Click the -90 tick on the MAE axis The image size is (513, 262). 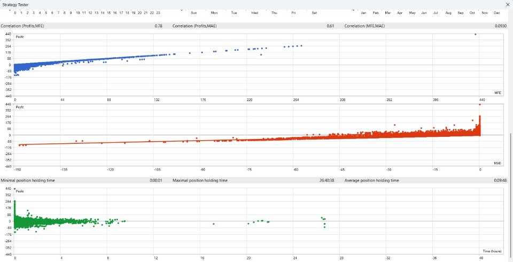(x=203, y=169)
